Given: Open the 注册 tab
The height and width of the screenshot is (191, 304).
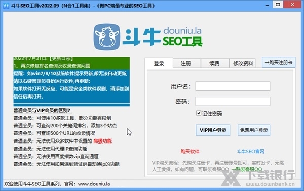Looking at the screenshot, I should click(186, 63).
